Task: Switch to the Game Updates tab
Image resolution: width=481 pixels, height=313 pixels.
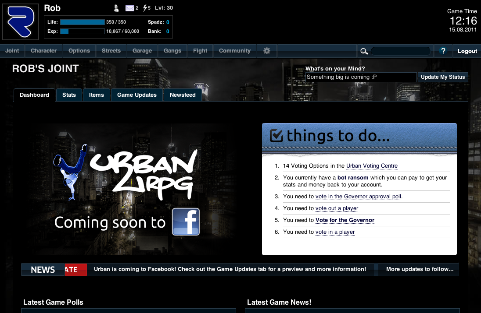Action: [x=137, y=95]
